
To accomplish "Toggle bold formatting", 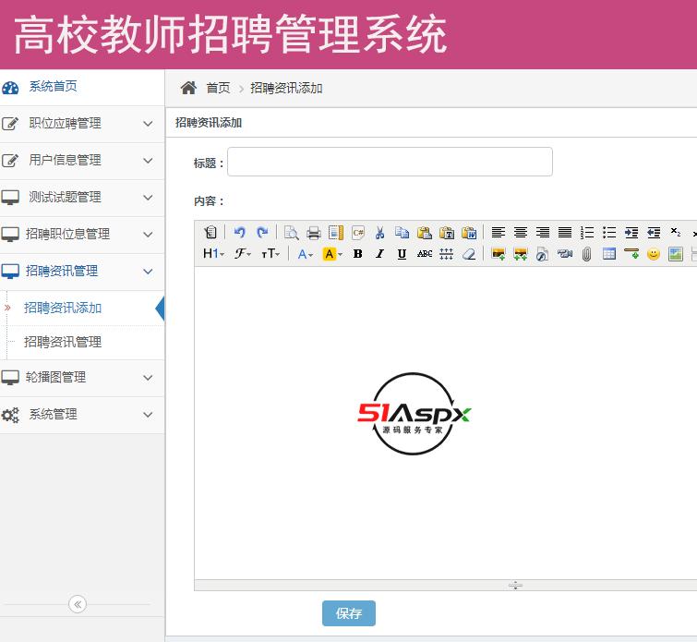I will tap(358, 254).
